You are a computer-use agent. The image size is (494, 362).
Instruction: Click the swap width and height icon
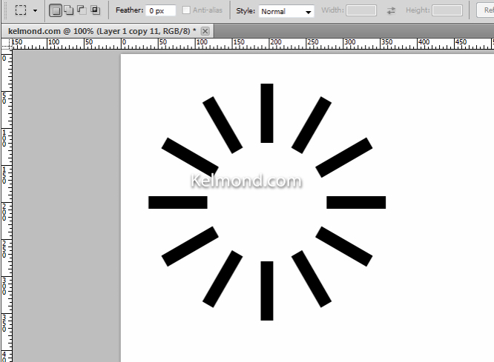(x=391, y=10)
